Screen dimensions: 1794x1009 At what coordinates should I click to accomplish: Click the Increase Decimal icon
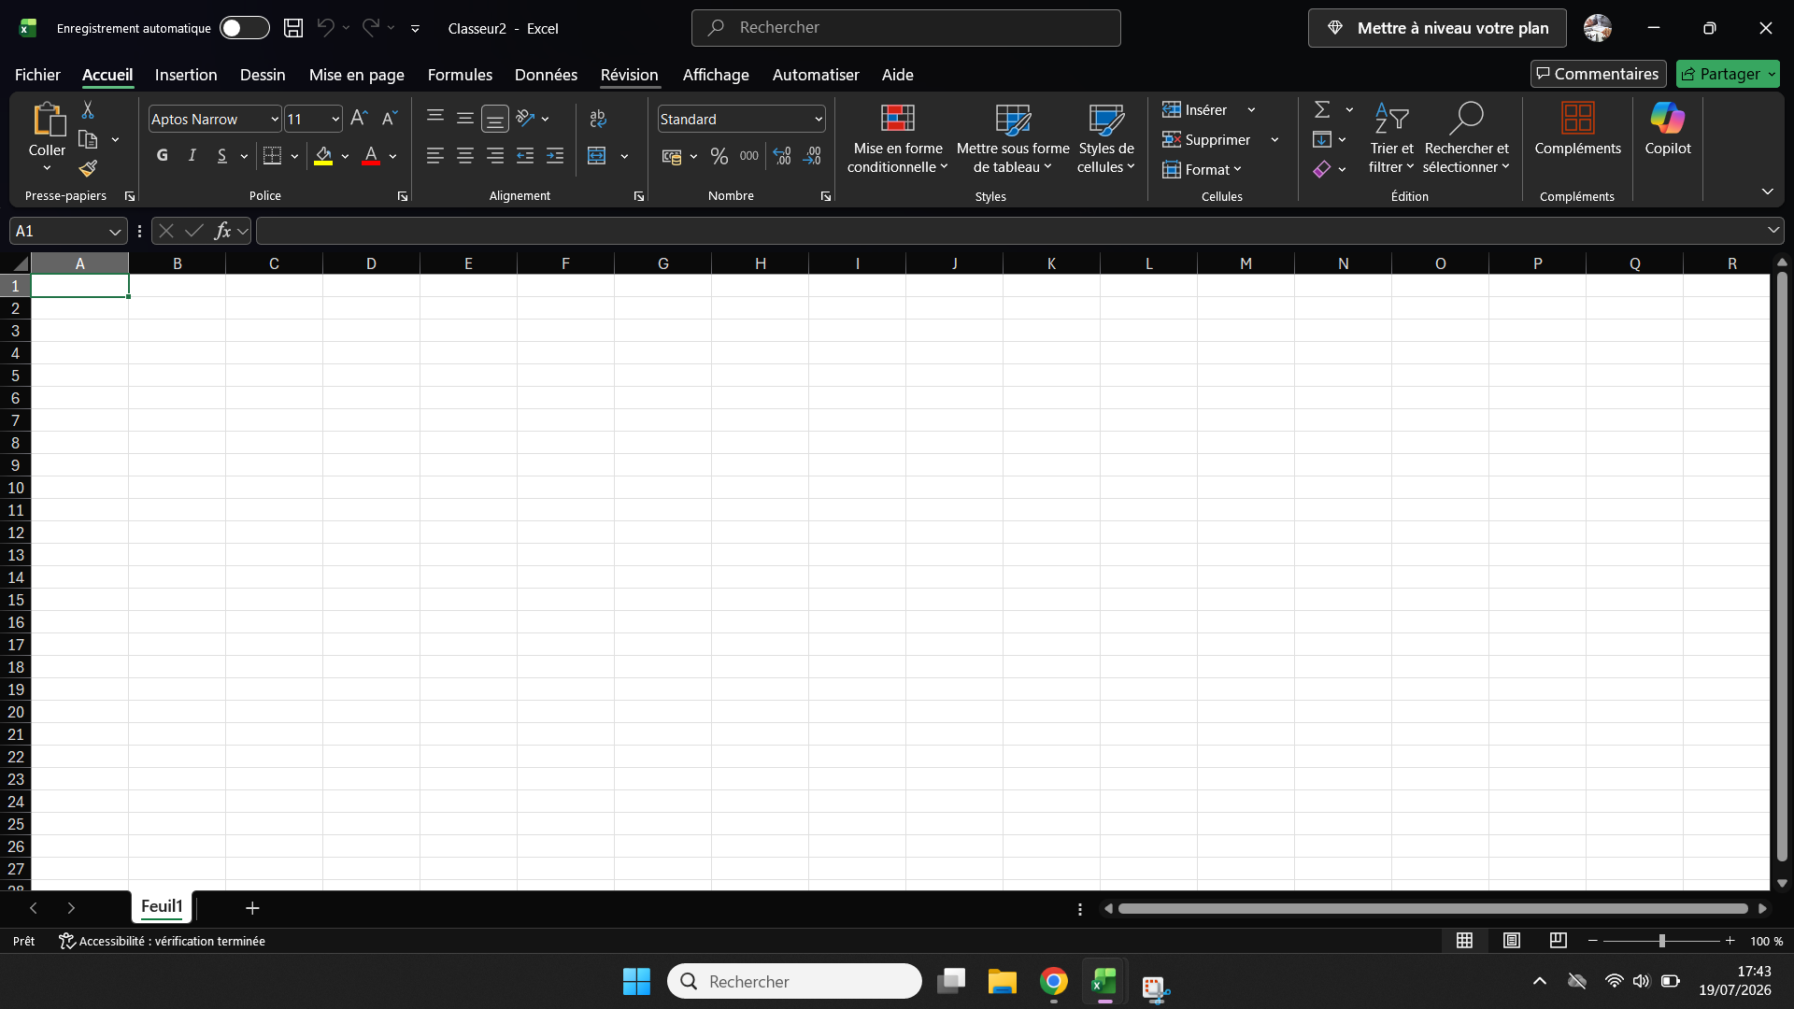coord(782,156)
